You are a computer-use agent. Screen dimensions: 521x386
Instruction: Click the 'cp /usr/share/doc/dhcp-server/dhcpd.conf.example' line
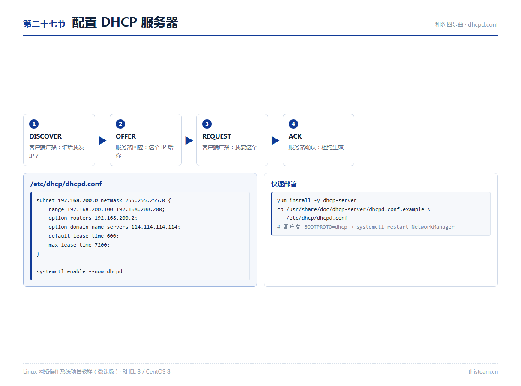coord(354,209)
